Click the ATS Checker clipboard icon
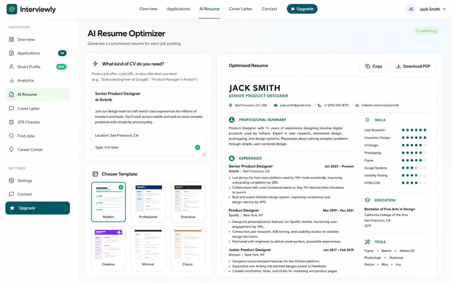The image size is (452, 283). click(11, 122)
